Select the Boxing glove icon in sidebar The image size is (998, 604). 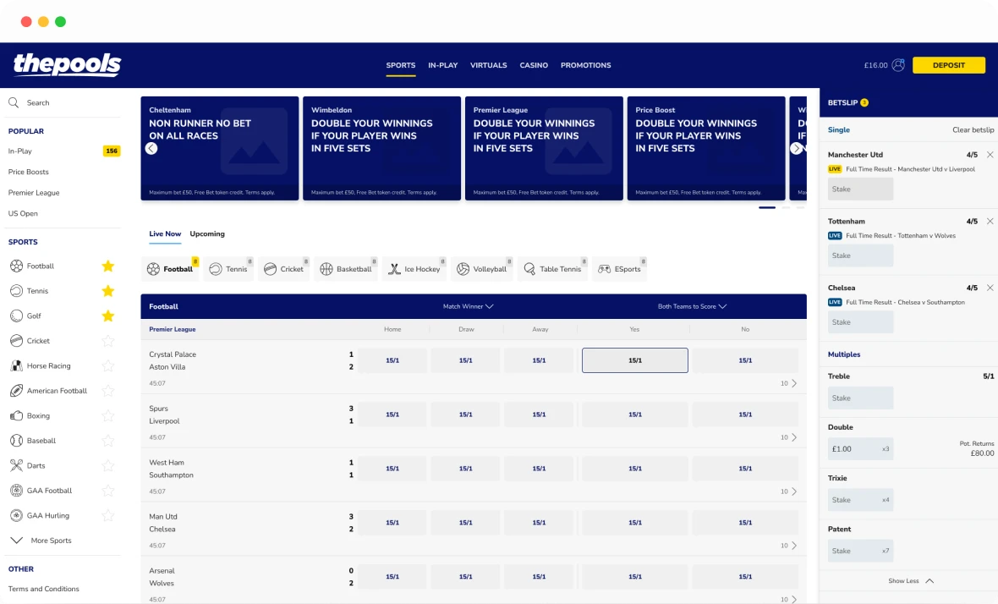pos(17,415)
